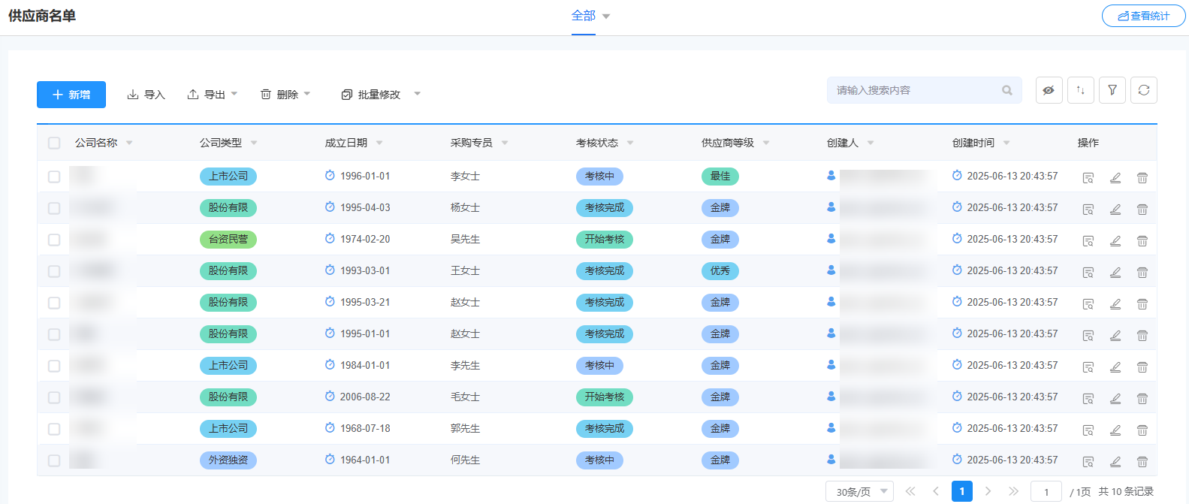Edit the 杨女士 supplier row

(1115, 210)
